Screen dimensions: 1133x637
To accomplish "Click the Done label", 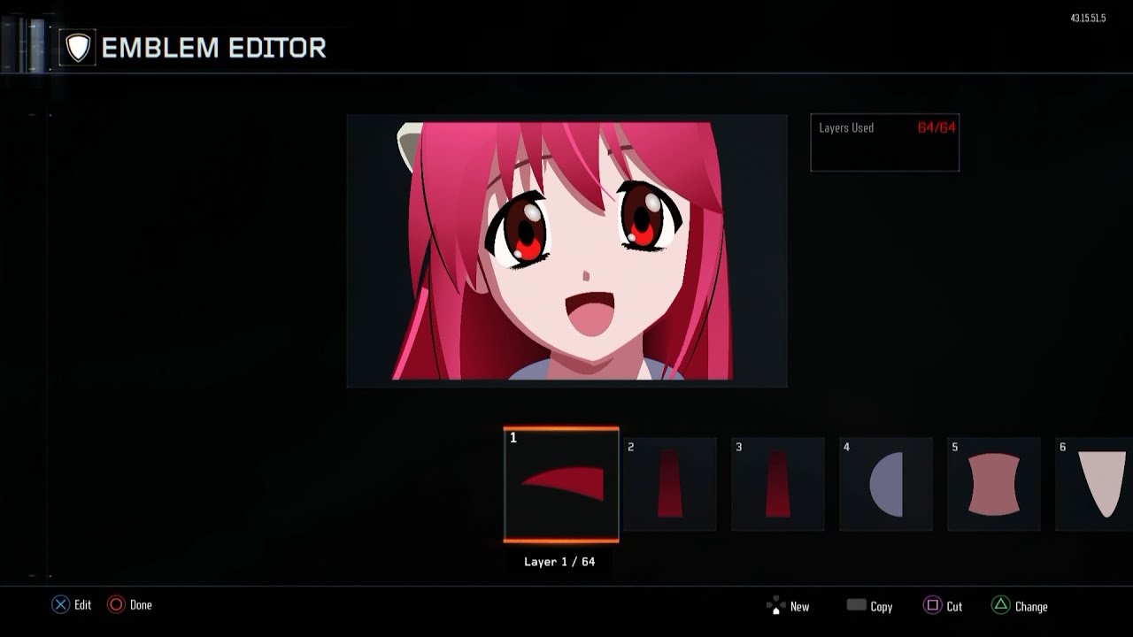I will pyautogui.click(x=141, y=605).
